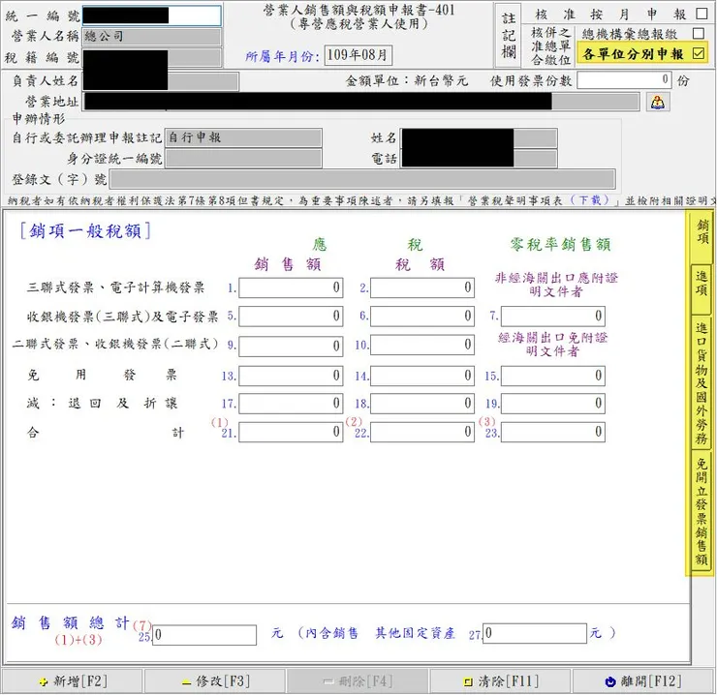Image resolution: width=717 pixels, height=695 pixels.
Task: Click the 使用發票份數 input field
Action: pyautogui.click(x=624, y=80)
